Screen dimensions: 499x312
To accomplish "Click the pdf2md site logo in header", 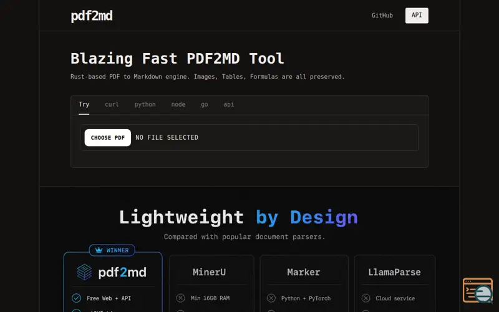I will coord(92,16).
